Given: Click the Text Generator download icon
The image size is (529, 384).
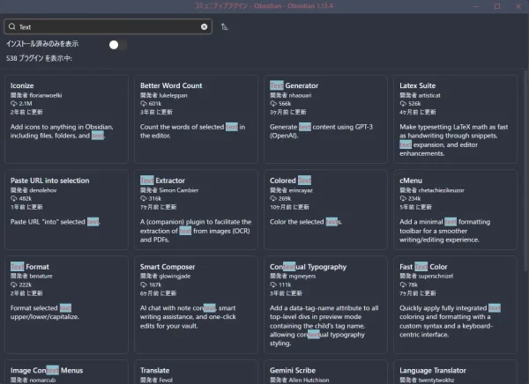Looking at the screenshot, I should point(273,104).
